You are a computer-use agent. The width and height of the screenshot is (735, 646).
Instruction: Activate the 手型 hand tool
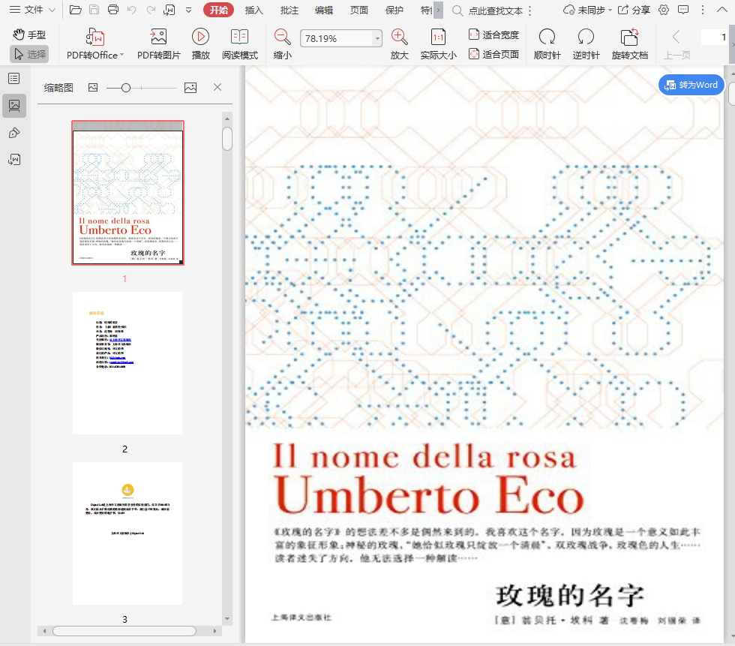click(29, 35)
